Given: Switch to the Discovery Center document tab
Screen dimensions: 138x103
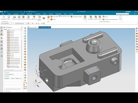Looking at the screenshot, I should point(32,27).
